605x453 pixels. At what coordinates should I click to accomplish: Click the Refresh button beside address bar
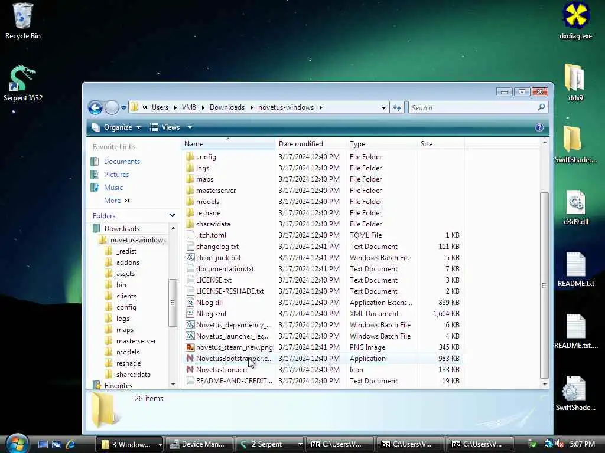(396, 107)
